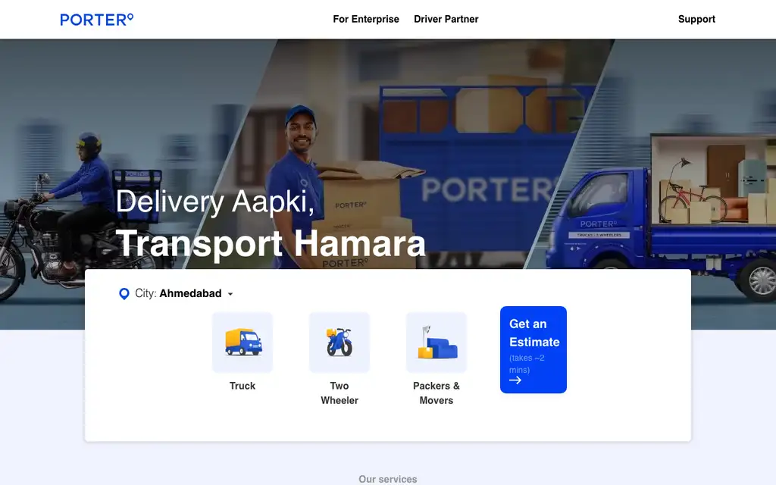Click the blue location pin icon

pyautogui.click(x=124, y=294)
